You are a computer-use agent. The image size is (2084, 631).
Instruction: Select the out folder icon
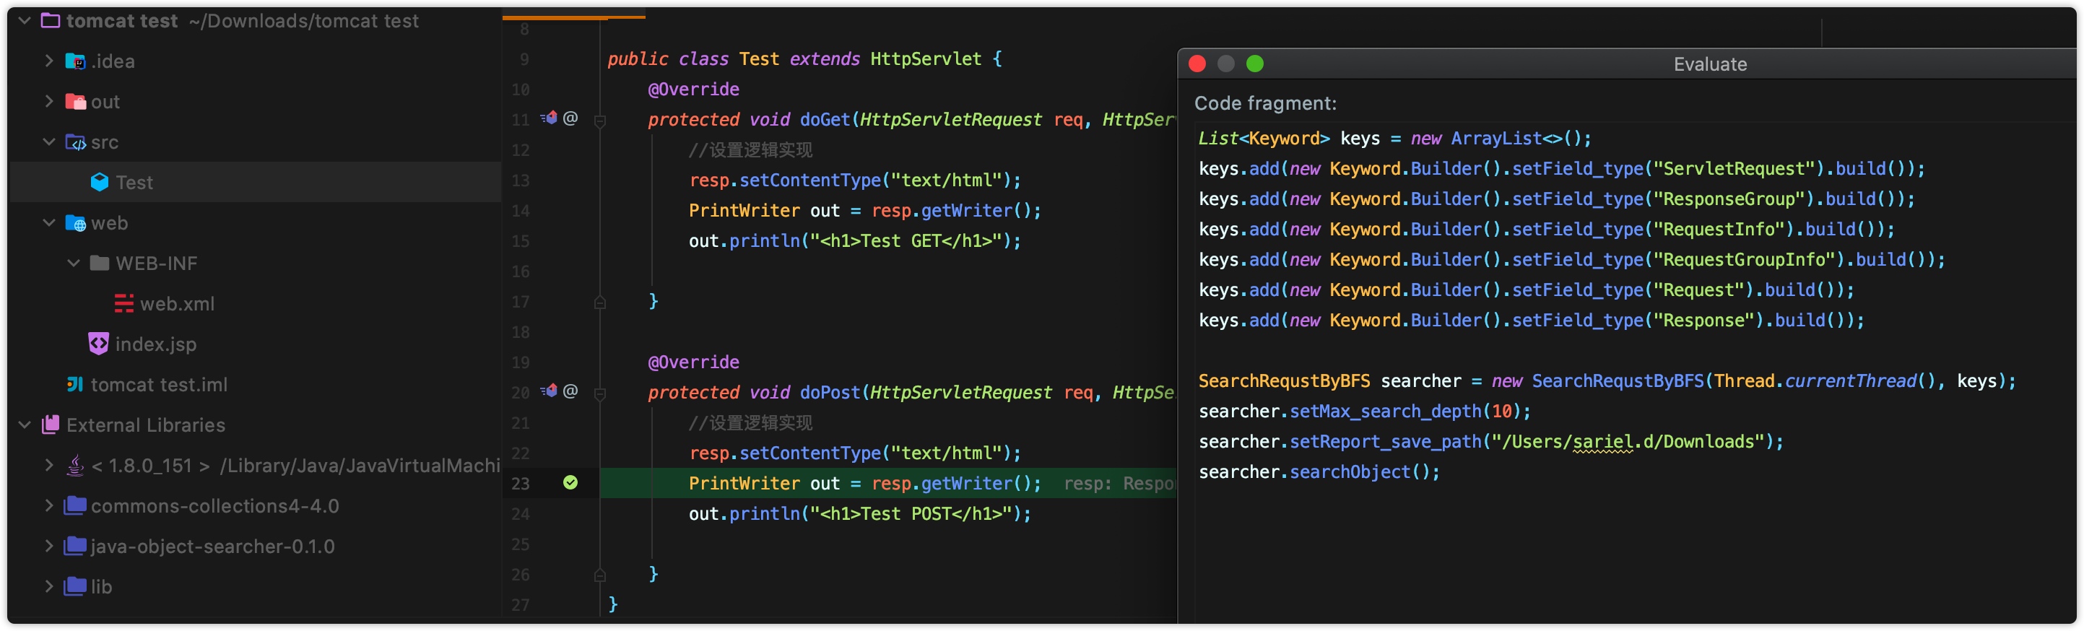click(x=75, y=101)
